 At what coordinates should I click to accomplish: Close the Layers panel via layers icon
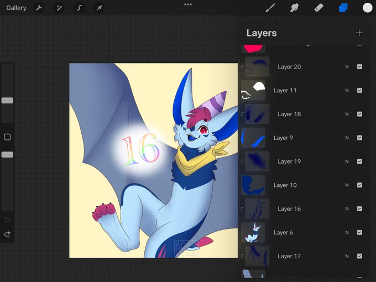pos(343,8)
